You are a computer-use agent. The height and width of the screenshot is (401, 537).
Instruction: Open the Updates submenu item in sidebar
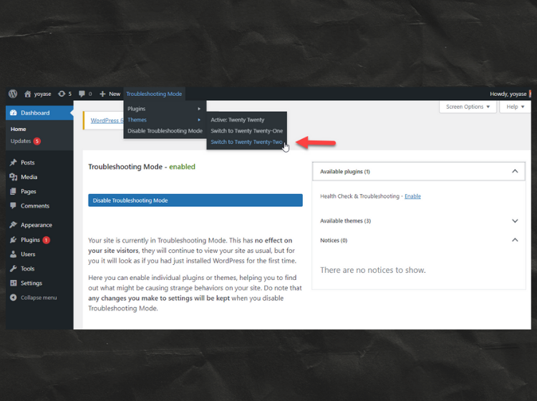coord(21,141)
